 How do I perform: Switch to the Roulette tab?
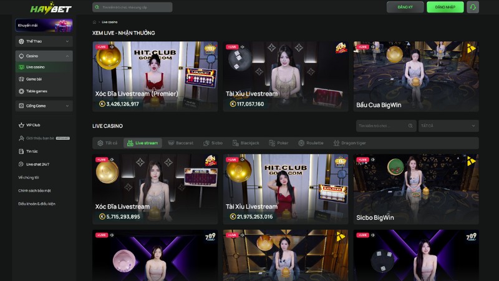[x=311, y=143]
